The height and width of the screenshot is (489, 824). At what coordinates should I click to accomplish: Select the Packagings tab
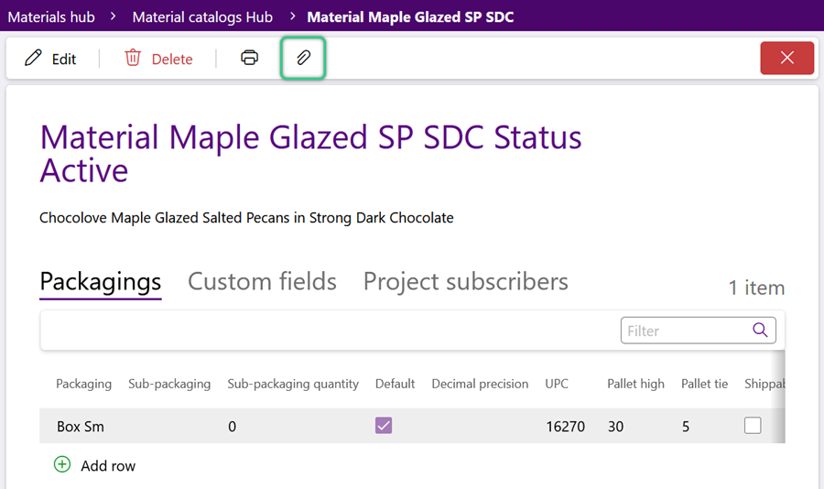pyautogui.click(x=101, y=283)
